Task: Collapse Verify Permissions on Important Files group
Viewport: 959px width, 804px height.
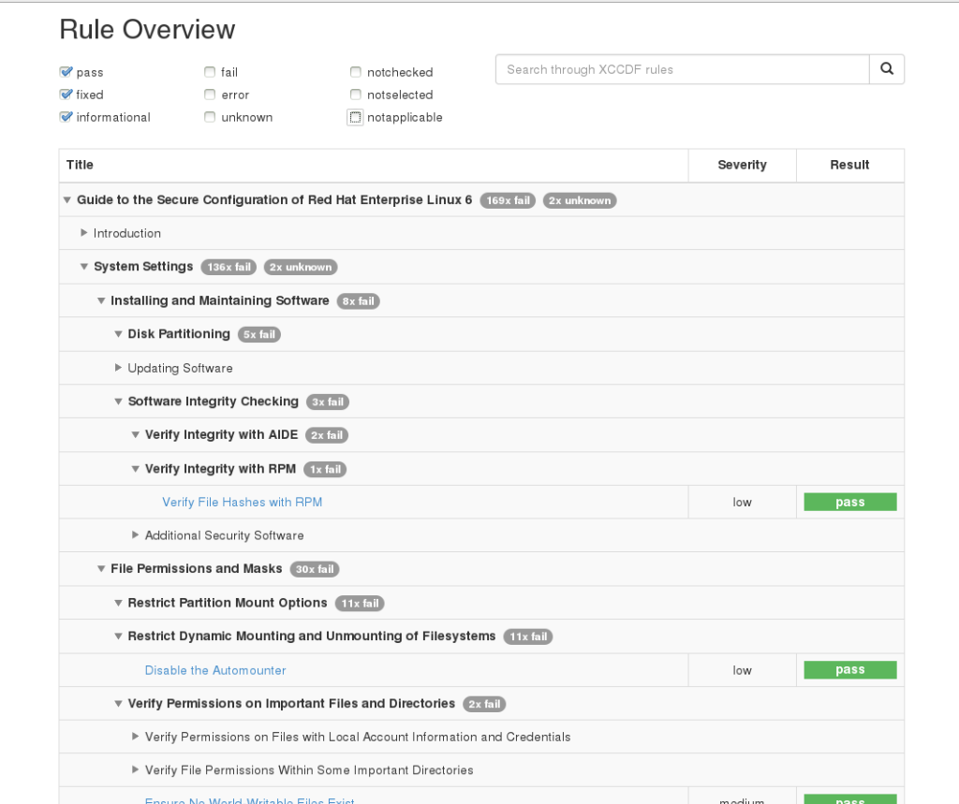Action: click(119, 704)
